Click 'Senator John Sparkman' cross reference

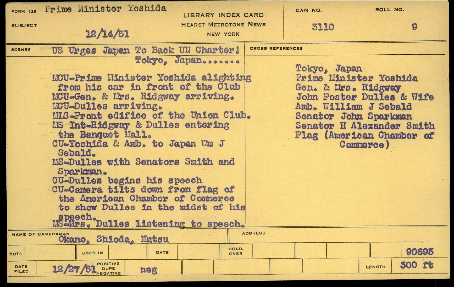point(353,116)
